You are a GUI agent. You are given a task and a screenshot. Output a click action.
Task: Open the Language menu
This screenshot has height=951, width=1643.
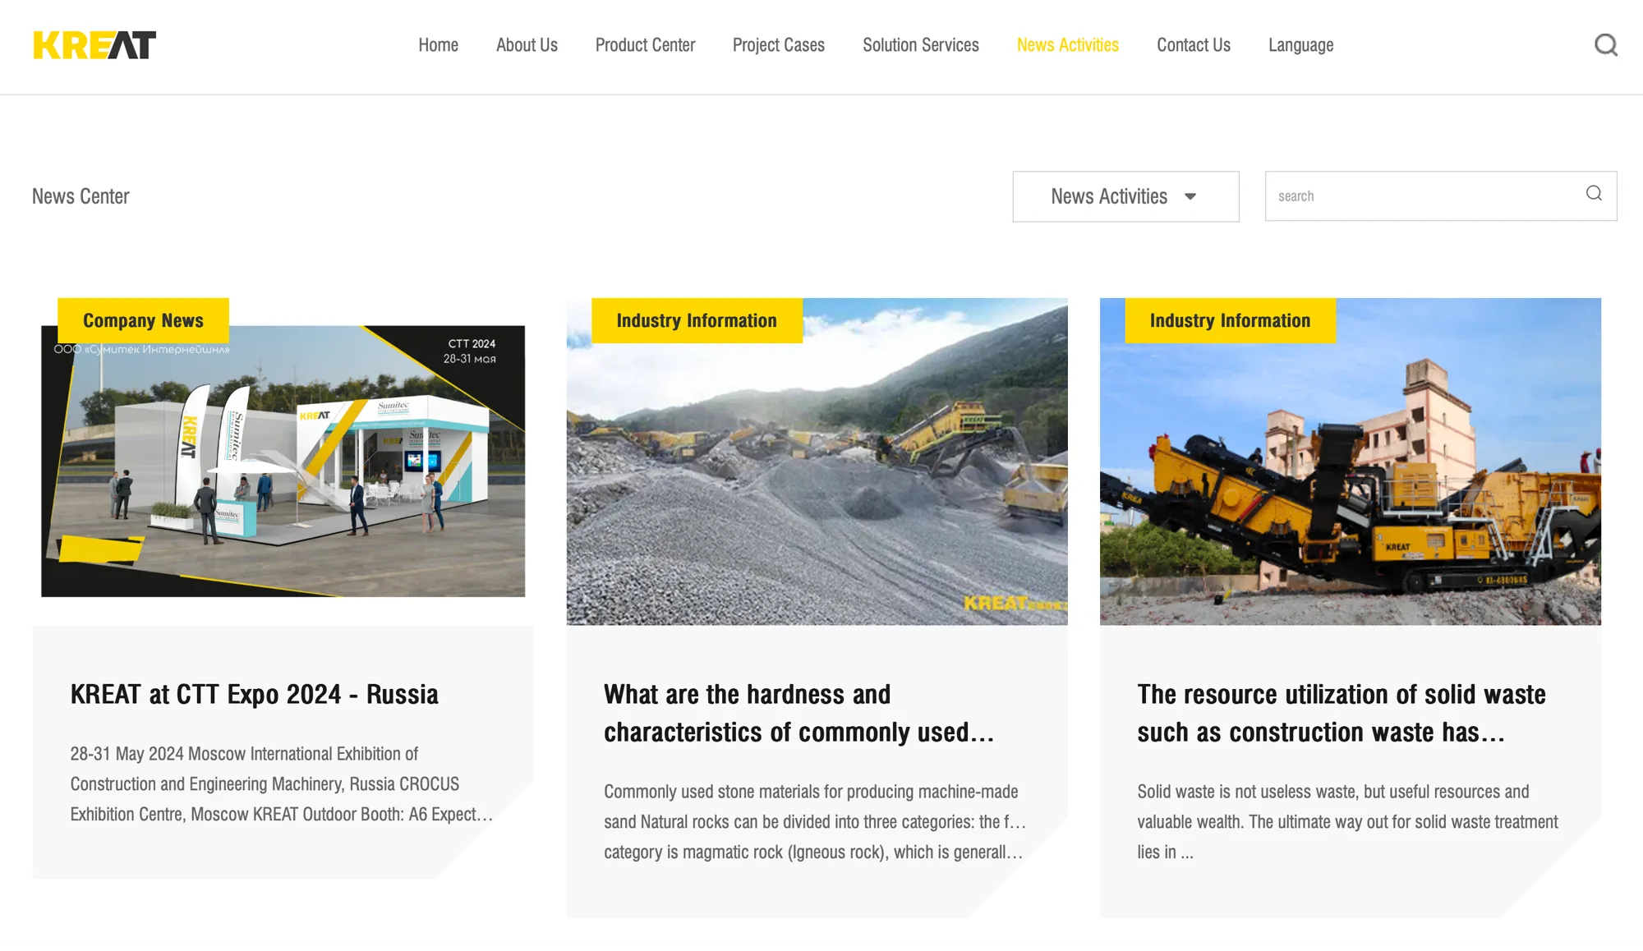pos(1300,45)
